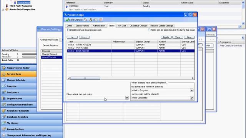Switch to the Detail tab
The width and height of the screenshot is (246, 138).
point(69,26)
